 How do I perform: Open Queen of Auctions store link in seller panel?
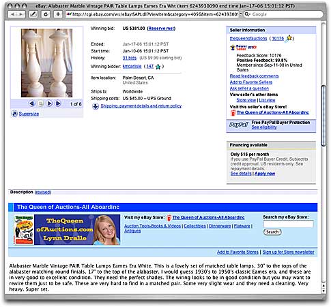(x=273, y=112)
